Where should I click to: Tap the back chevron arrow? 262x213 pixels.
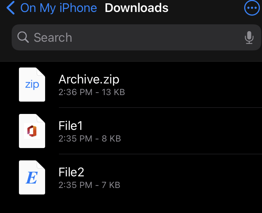[11, 8]
